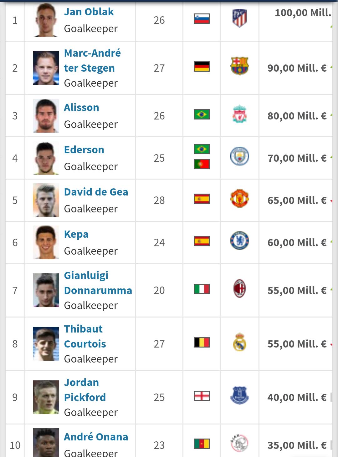This screenshot has height=457, width=338.
Task: Open Marc-André ter Stegen's profile link
Action: 92,60
